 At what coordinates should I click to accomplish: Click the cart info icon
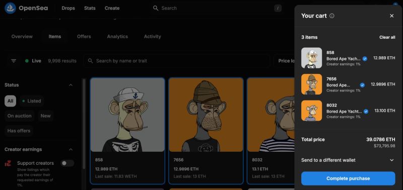tap(332, 16)
